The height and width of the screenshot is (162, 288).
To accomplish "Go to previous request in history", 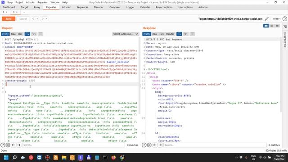I will (x=33, y=19).
